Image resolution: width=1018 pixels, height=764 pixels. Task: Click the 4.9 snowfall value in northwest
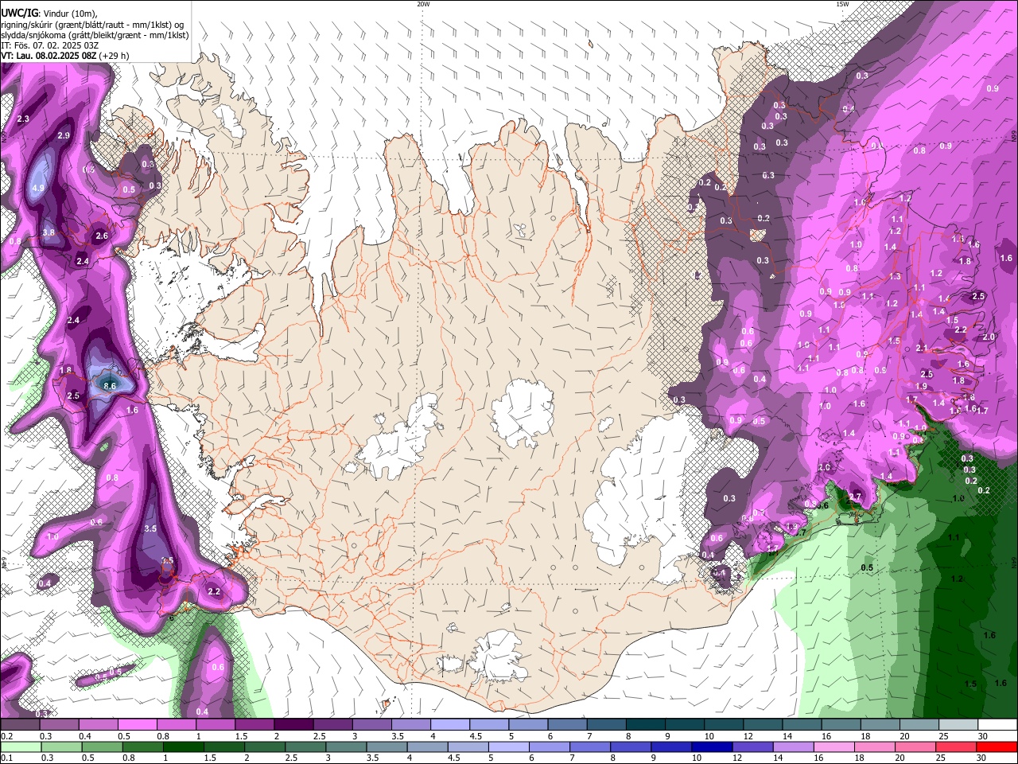(x=38, y=189)
